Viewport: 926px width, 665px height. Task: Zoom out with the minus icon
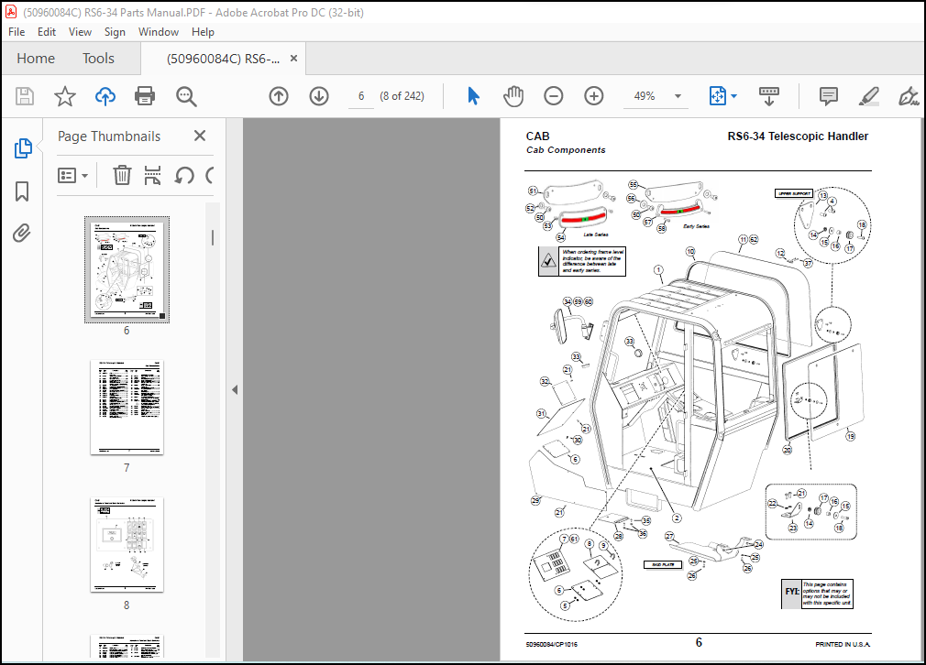click(x=554, y=96)
